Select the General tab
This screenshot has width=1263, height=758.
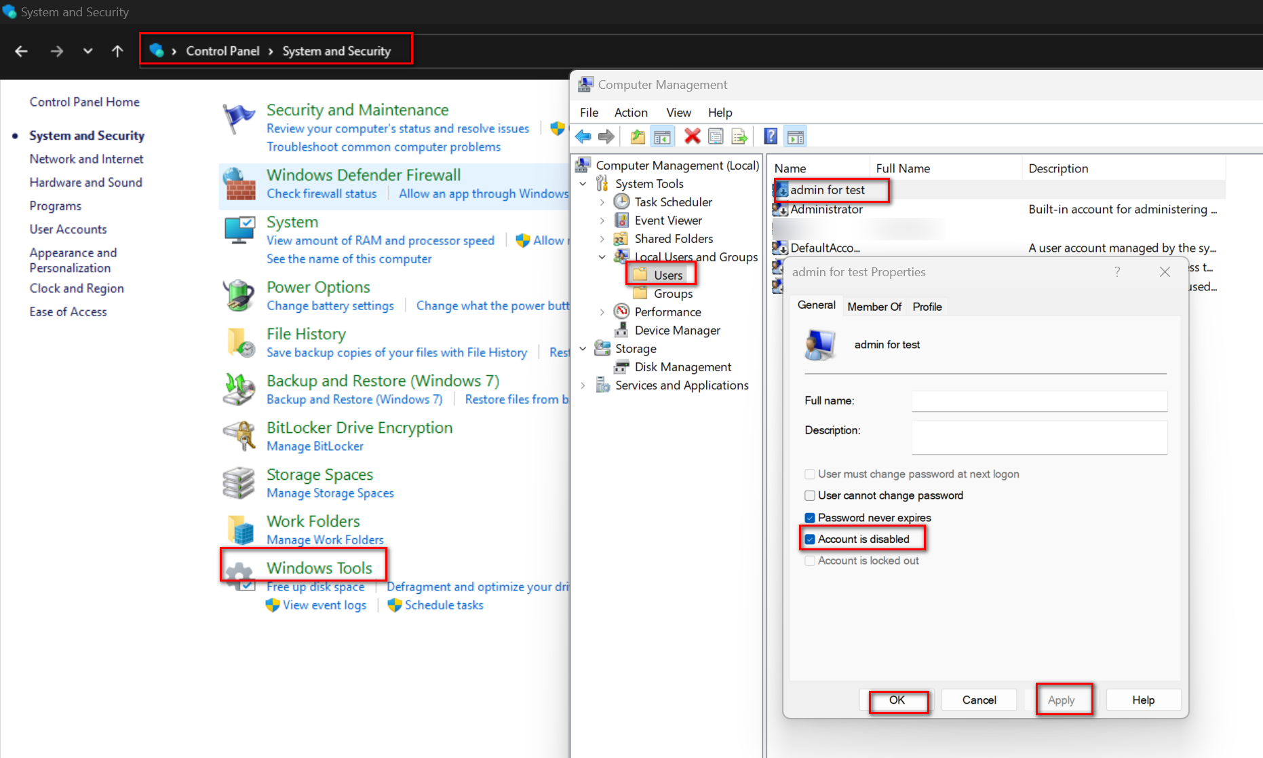pos(816,305)
